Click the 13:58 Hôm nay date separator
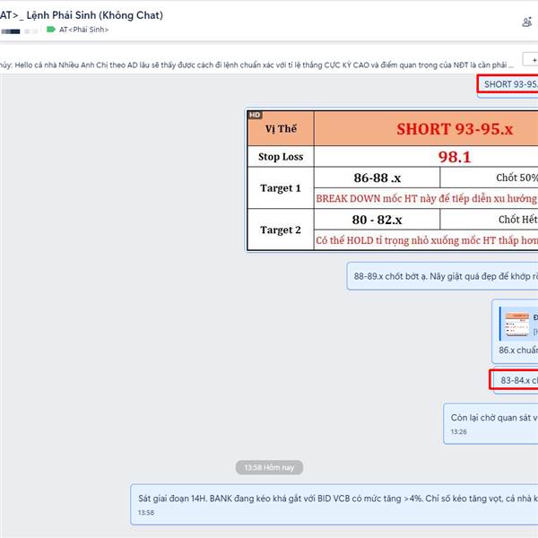 pyautogui.click(x=269, y=467)
